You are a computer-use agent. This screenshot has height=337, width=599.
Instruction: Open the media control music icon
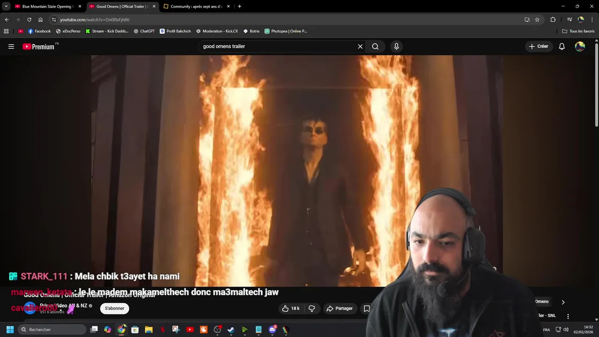[x=570, y=20]
